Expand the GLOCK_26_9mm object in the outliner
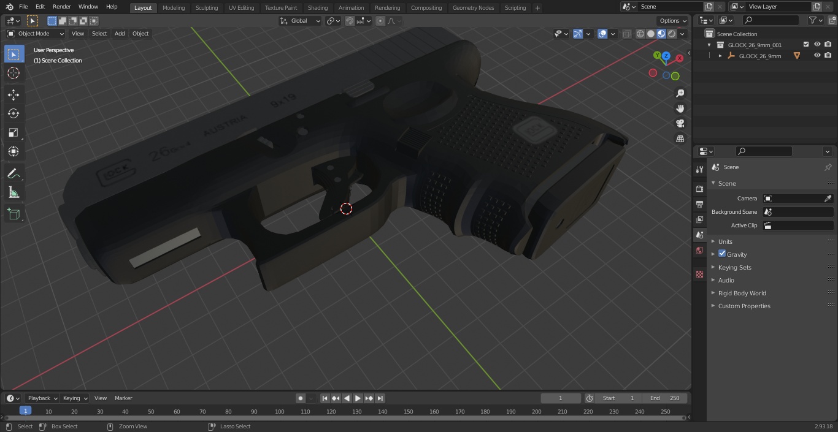Screen dimensions: 838x432 (x=720, y=56)
